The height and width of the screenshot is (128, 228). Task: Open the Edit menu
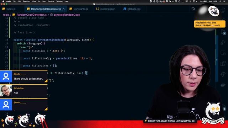point(19,1)
